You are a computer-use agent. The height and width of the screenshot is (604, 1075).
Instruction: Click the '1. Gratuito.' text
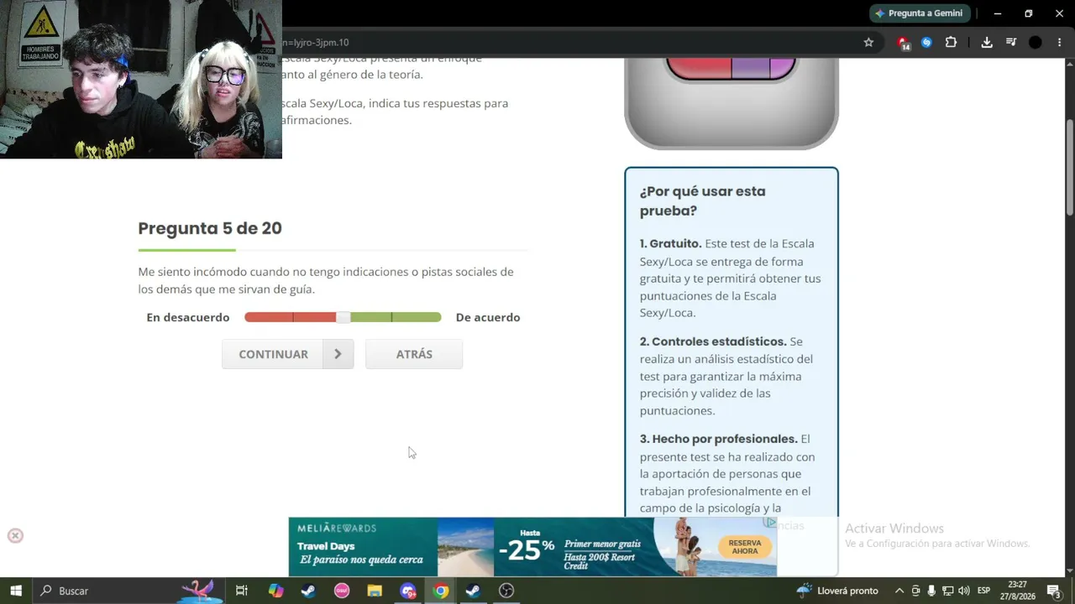click(670, 243)
